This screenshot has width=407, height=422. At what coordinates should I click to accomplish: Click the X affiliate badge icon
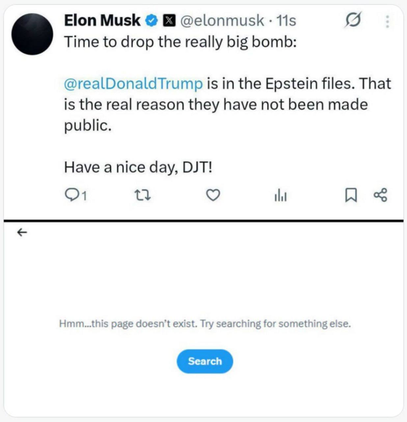(168, 21)
